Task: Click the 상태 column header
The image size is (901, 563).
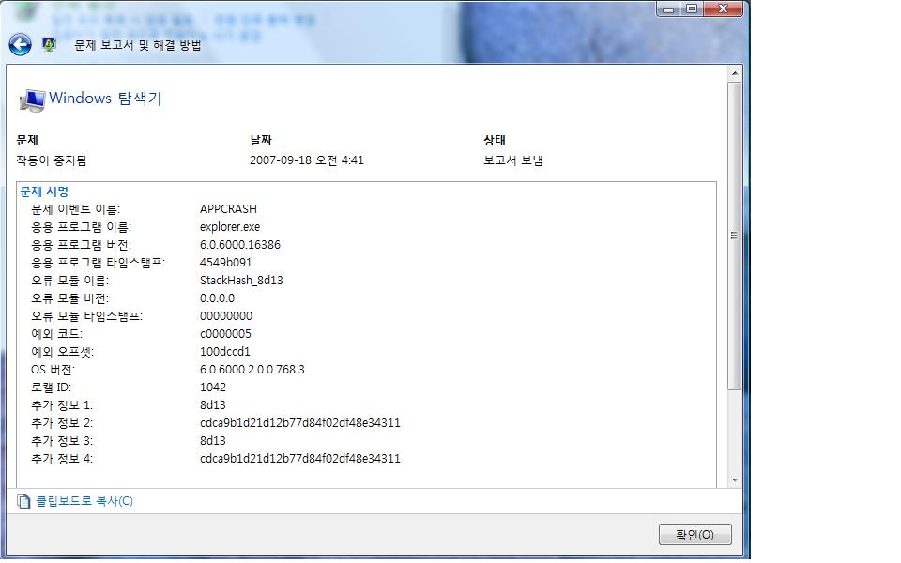Action: (x=495, y=140)
